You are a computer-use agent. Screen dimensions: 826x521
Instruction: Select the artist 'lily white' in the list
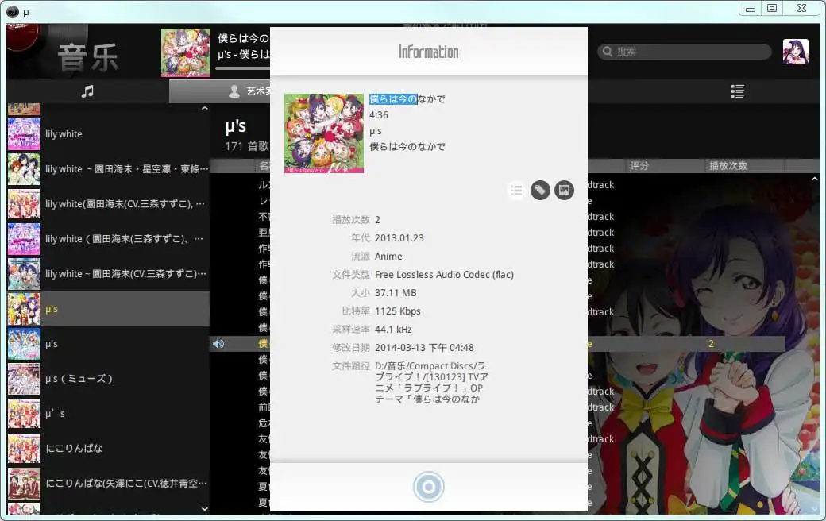click(108, 133)
